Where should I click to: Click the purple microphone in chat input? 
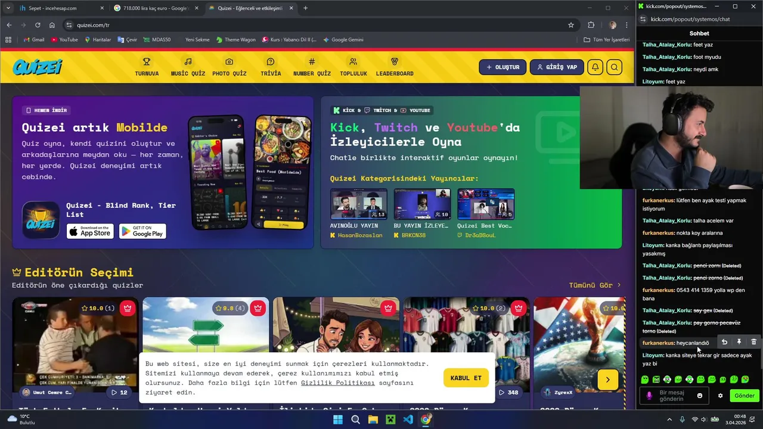tap(649, 396)
